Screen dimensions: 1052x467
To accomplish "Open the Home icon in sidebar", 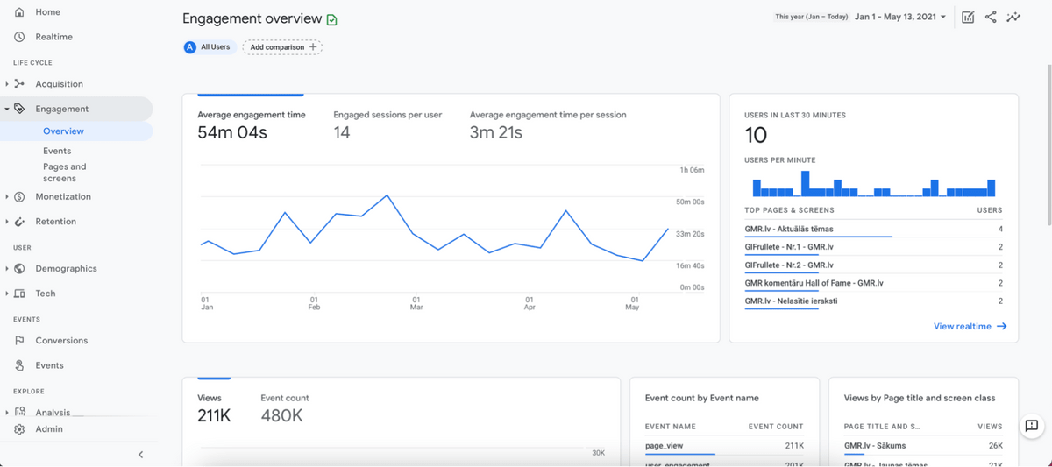I will click(19, 12).
